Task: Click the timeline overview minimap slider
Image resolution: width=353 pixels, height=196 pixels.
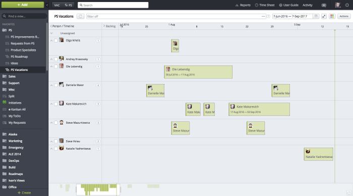Action: coord(98,190)
